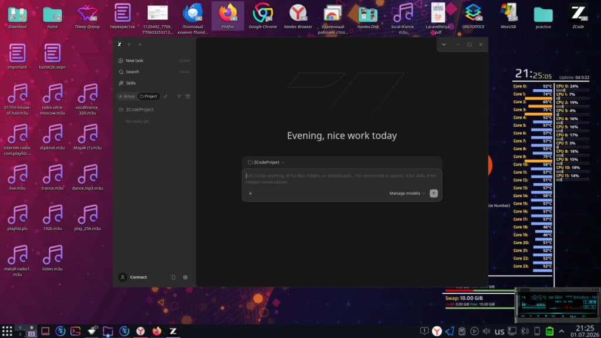Expand hidden system tray icons arrow
Image resolution: width=601 pixels, height=338 pixels.
click(562, 331)
